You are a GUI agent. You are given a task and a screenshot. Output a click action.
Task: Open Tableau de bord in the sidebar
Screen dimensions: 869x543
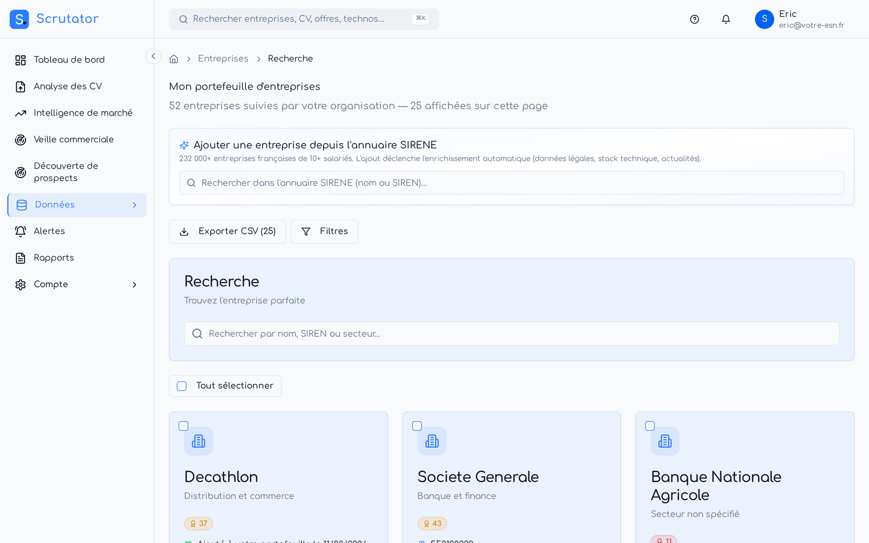pyautogui.click(x=77, y=60)
